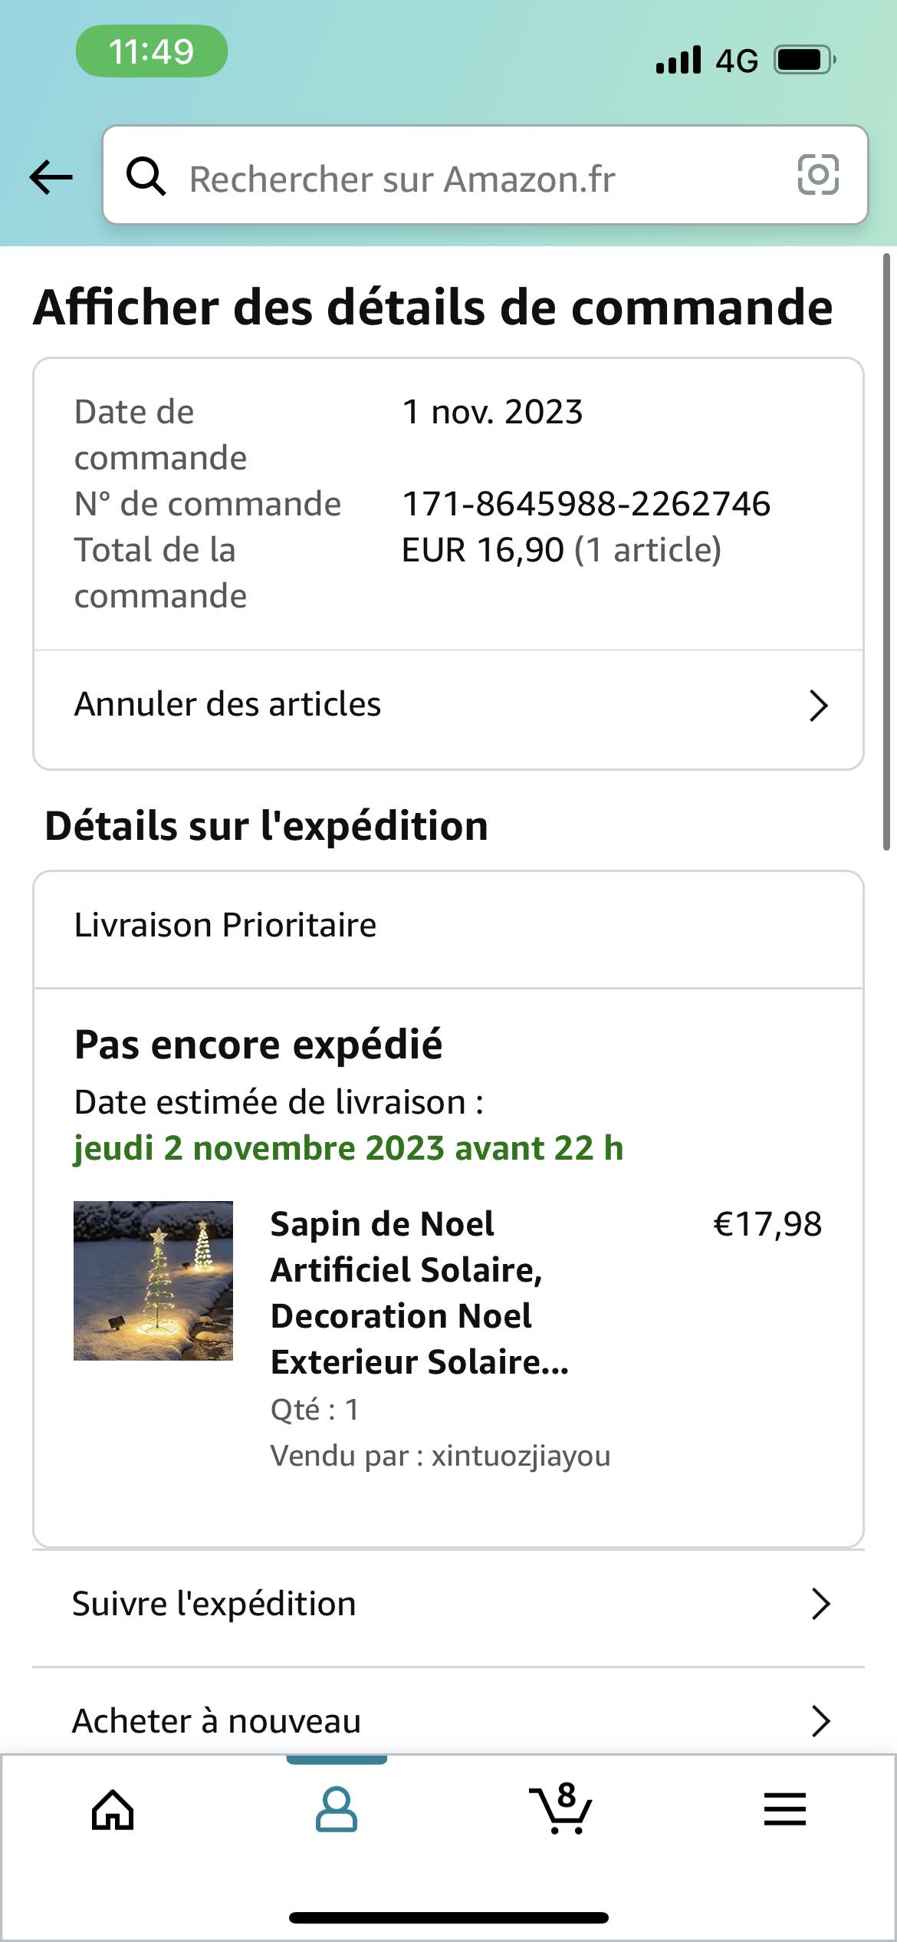Tap the back arrow icon
Screen dimensions: 897x1942
pos(51,177)
